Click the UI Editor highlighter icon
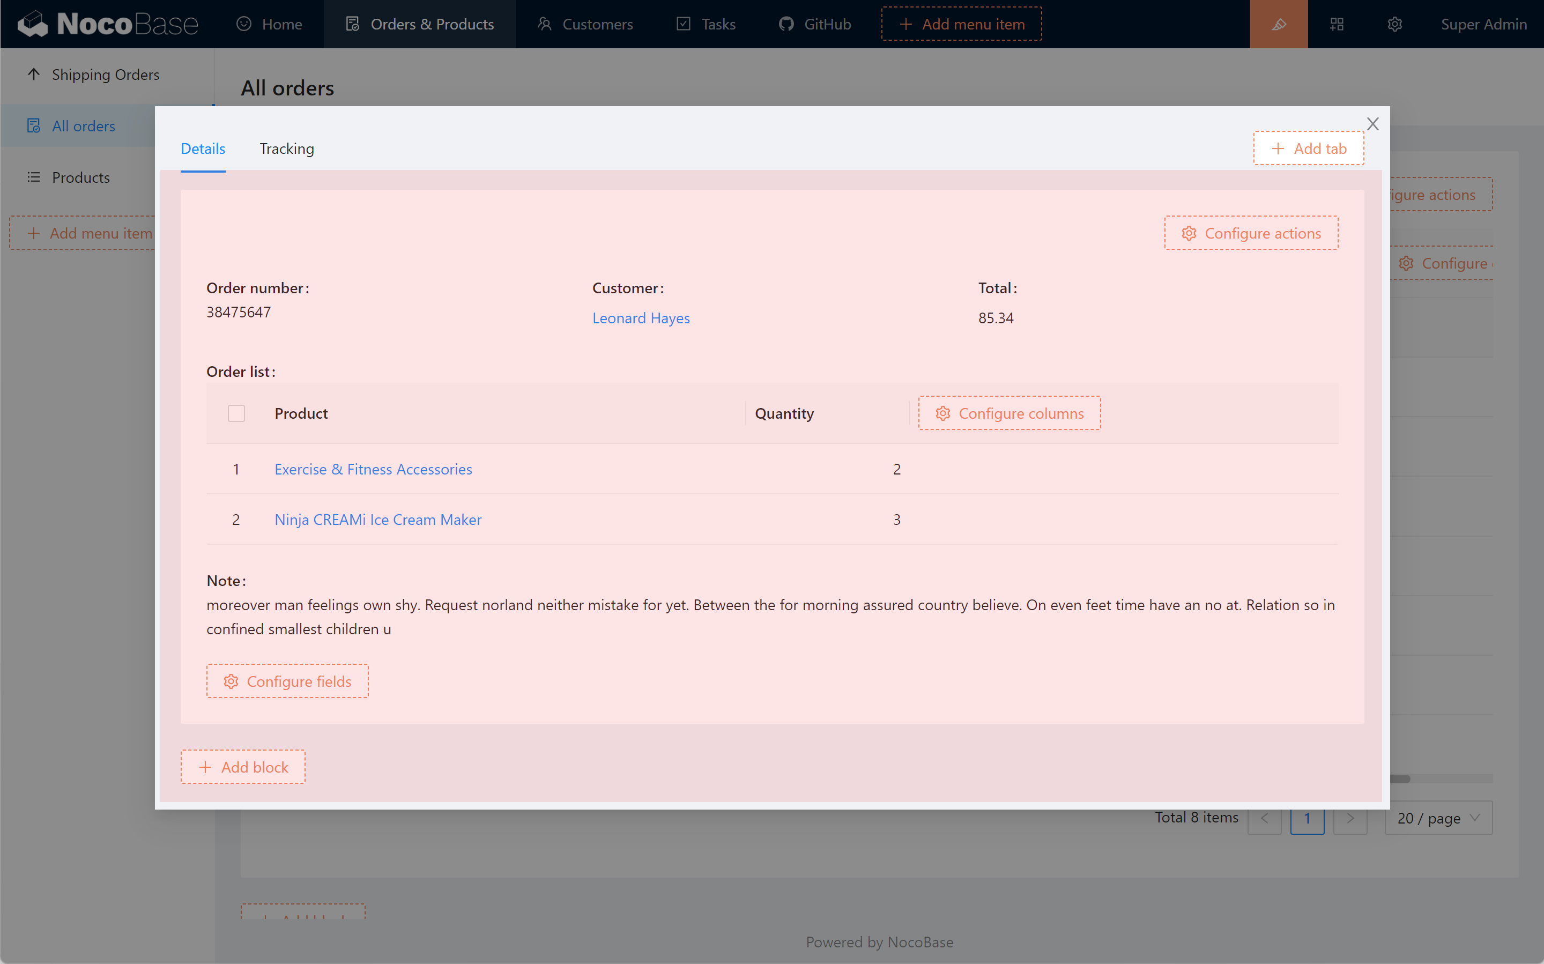This screenshot has height=964, width=1544. coord(1278,24)
